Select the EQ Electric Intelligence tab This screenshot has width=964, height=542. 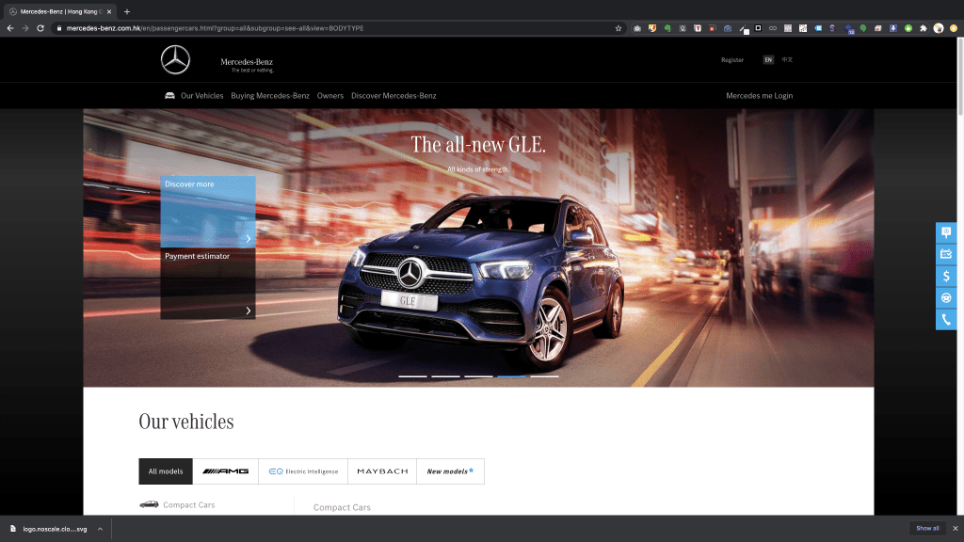(303, 471)
